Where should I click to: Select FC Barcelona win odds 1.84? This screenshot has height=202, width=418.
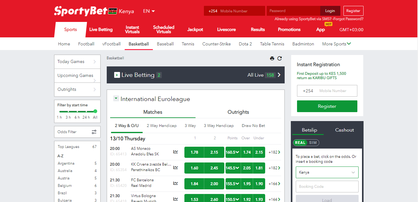[194, 184]
